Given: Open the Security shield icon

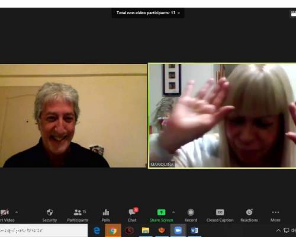Looking at the screenshot, I should (x=50, y=213).
